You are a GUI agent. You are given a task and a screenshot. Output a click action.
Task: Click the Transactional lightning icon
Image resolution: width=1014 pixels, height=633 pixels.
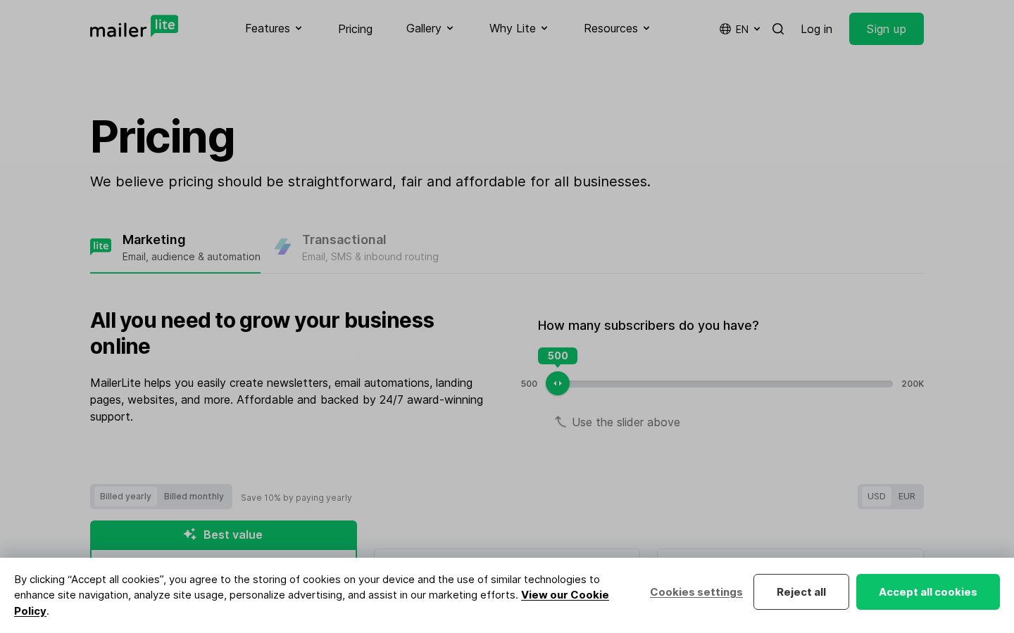coord(283,246)
